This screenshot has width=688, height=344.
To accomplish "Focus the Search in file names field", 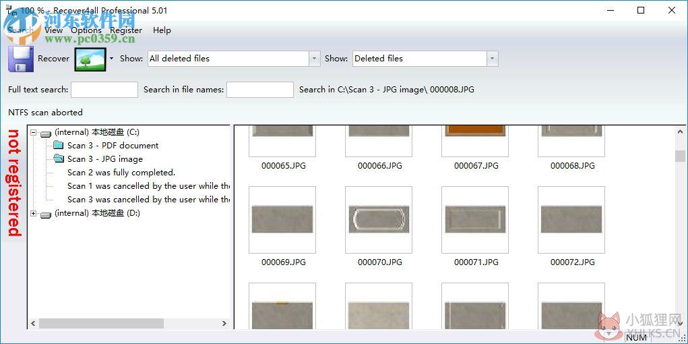I will click(260, 90).
